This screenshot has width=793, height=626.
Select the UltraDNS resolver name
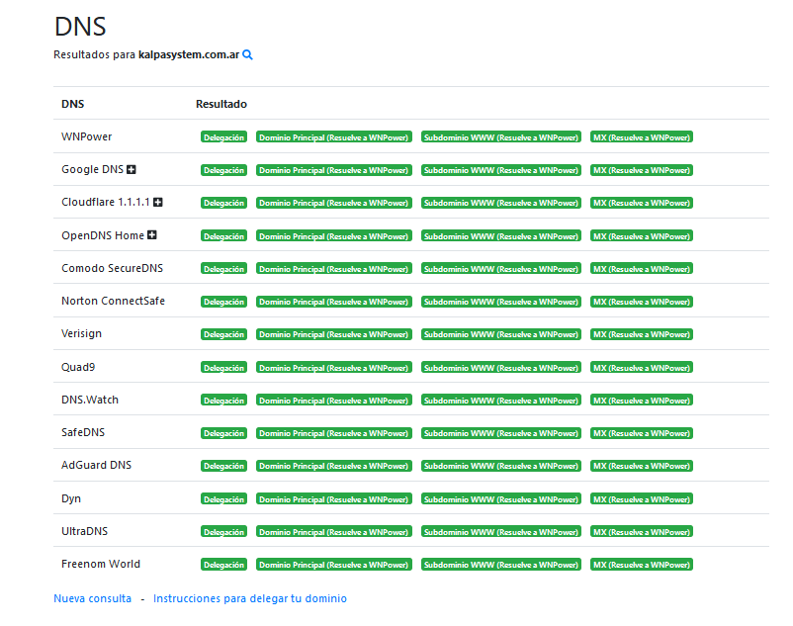[84, 531]
